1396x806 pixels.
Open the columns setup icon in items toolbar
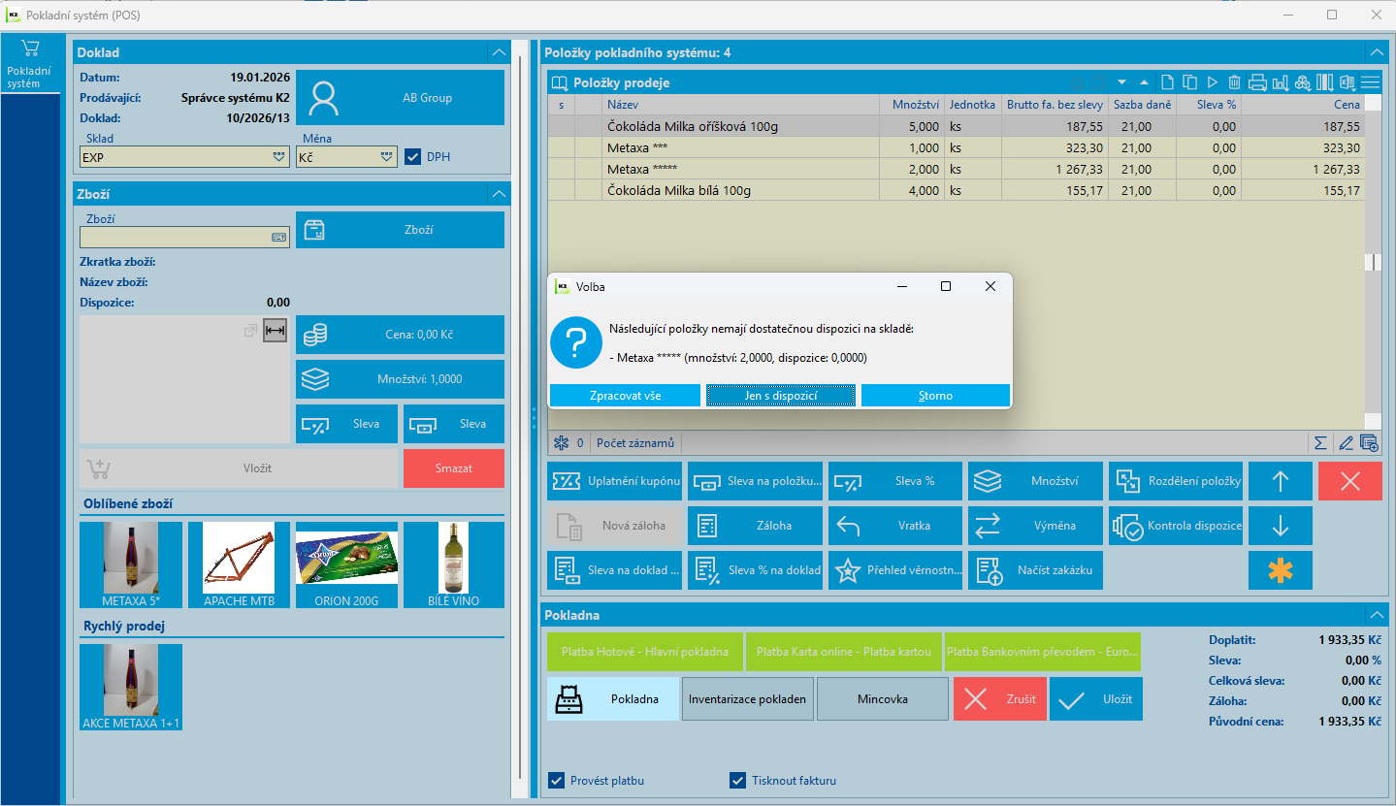[x=1324, y=82]
